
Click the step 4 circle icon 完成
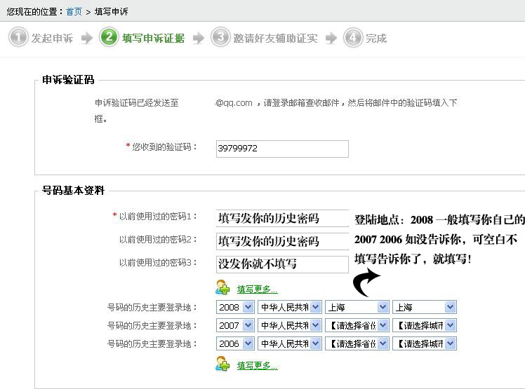pyautogui.click(x=353, y=37)
